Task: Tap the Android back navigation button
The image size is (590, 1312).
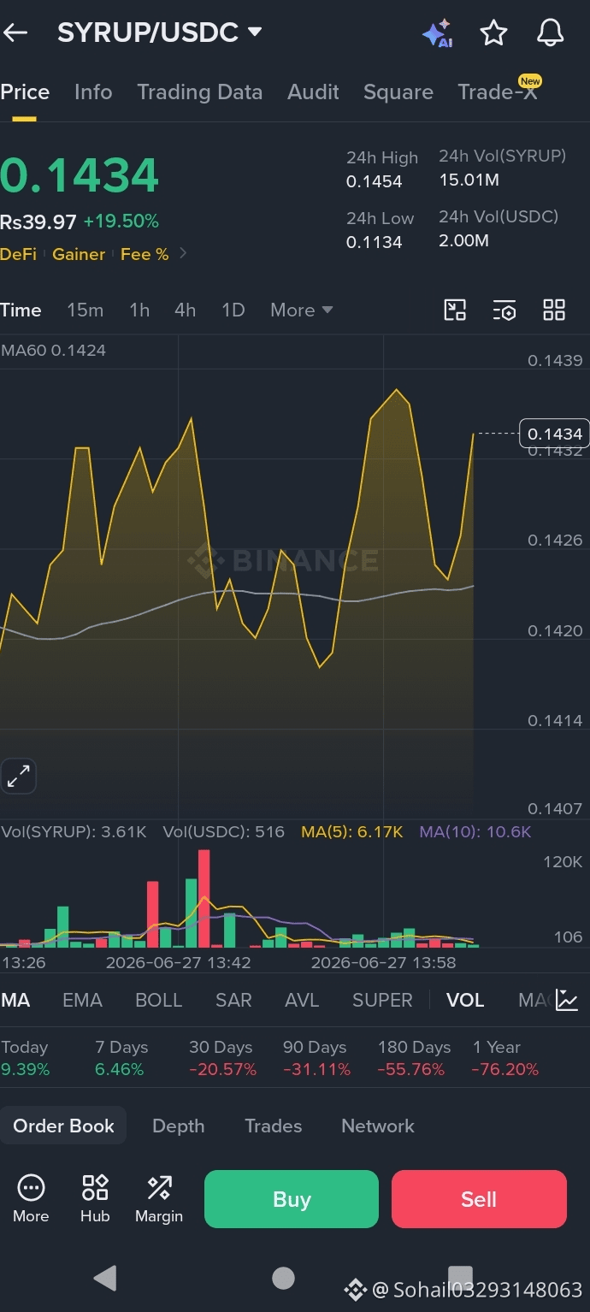Action: 104,1278
